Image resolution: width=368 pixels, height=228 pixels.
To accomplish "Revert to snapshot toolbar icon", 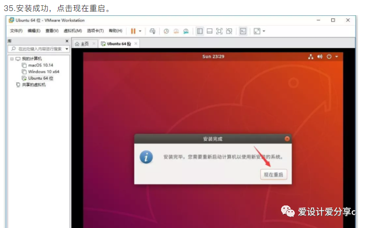I will coord(176,31).
